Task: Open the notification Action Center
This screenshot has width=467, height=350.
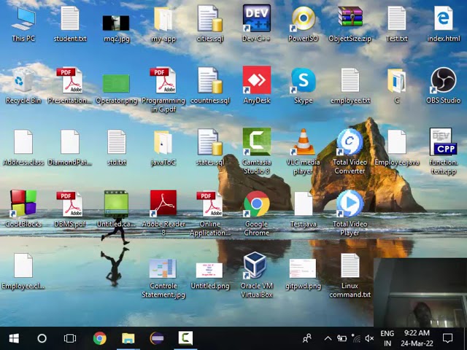Action: click(x=447, y=338)
